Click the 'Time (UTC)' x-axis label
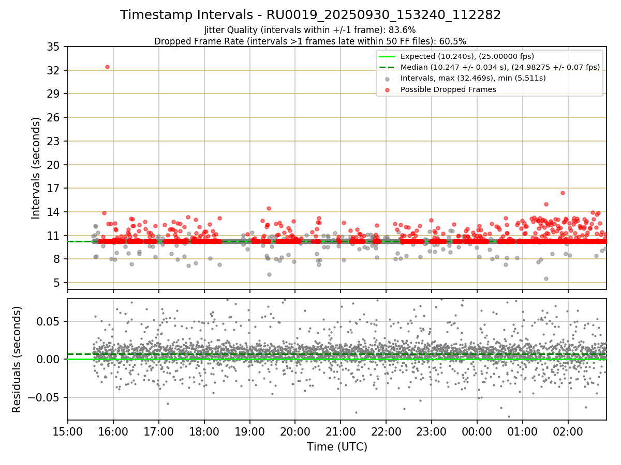Screen dimensions: 621x465 tap(337, 447)
